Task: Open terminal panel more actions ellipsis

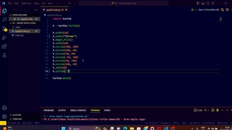Action: [x=222, y=110]
